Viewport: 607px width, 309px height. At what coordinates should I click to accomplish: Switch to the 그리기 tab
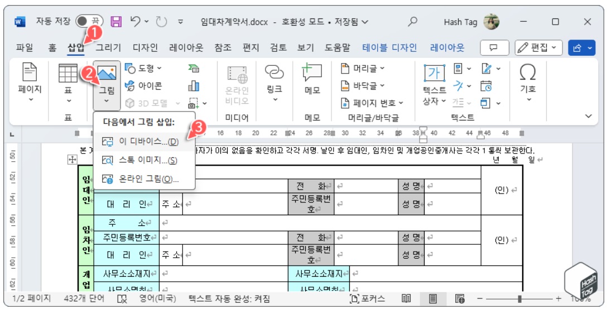(108, 47)
